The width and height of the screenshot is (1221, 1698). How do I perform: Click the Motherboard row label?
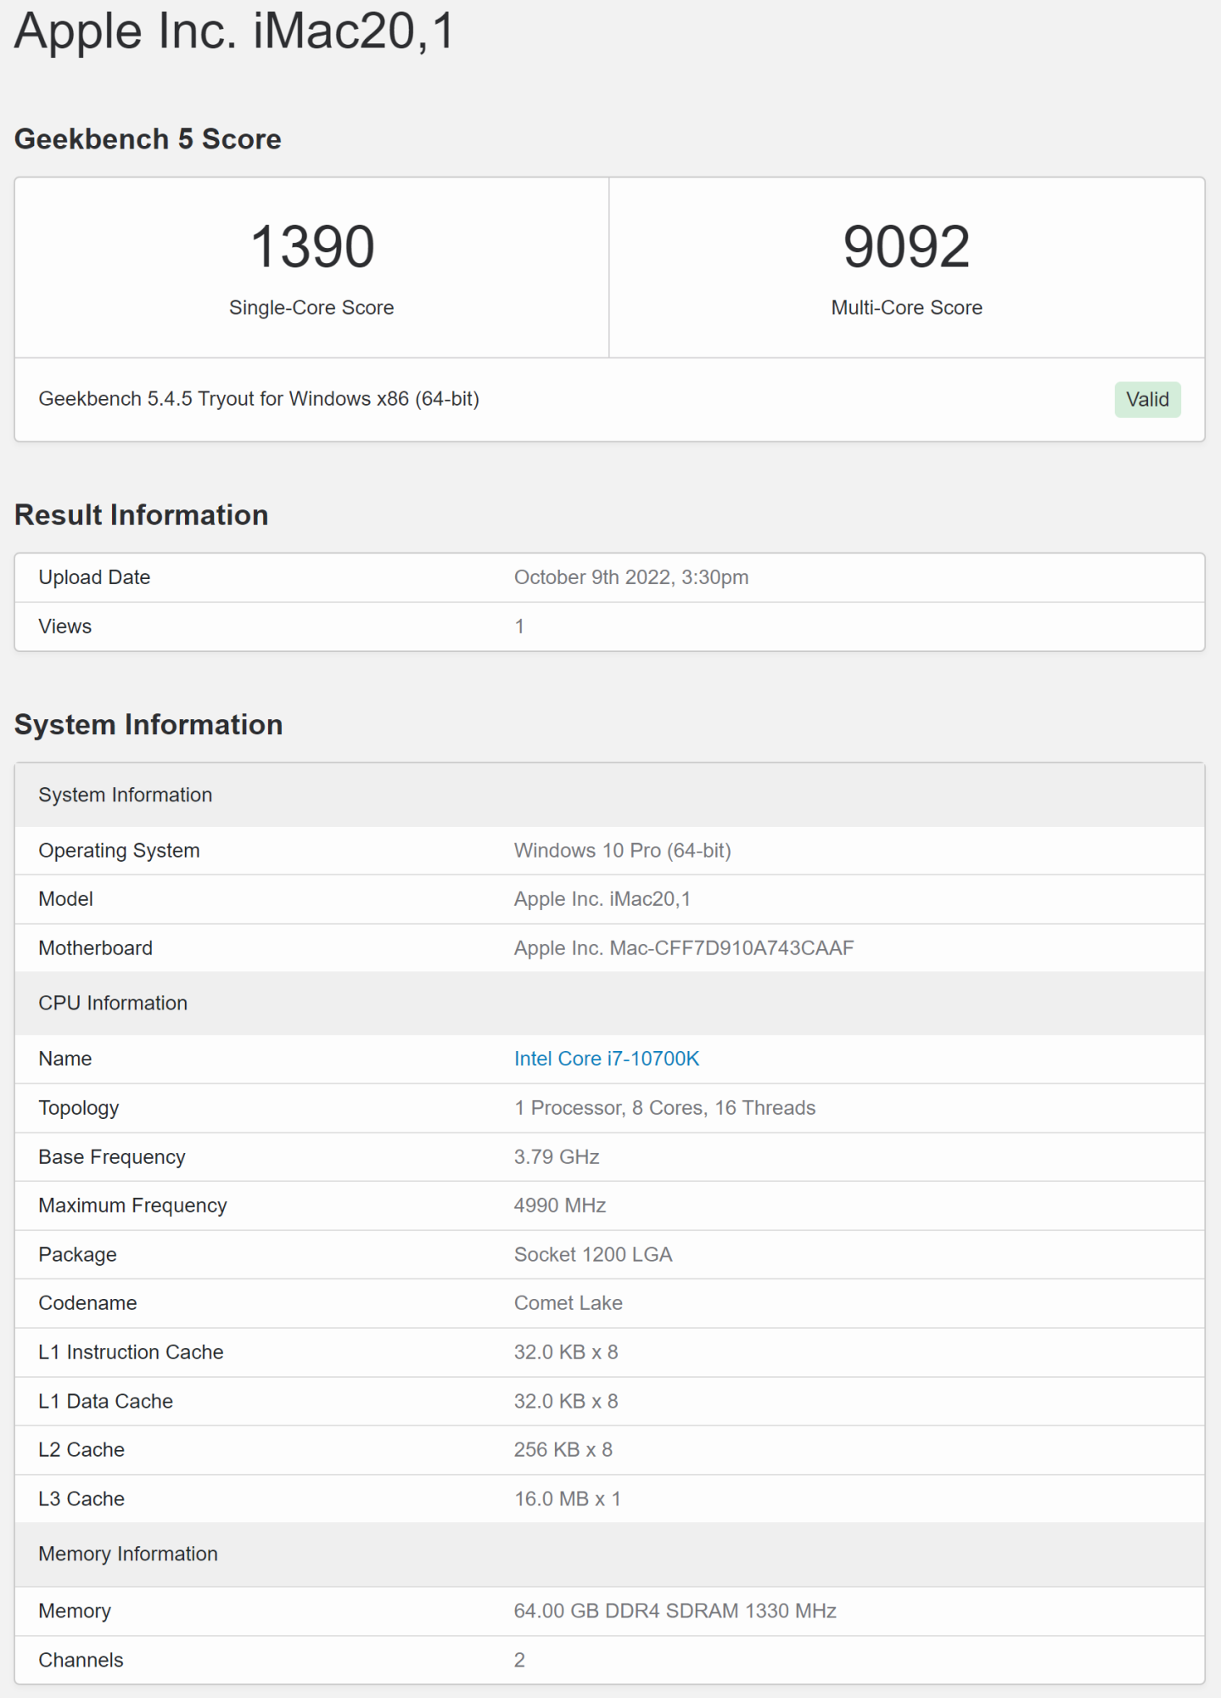pos(95,948)
